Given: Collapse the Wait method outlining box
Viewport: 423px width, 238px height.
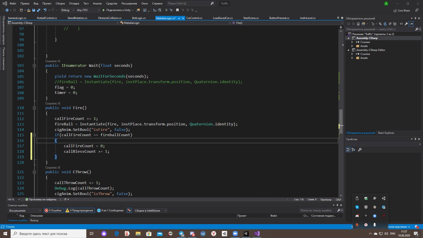Looking at the screenshot, I should coord(34,65).
